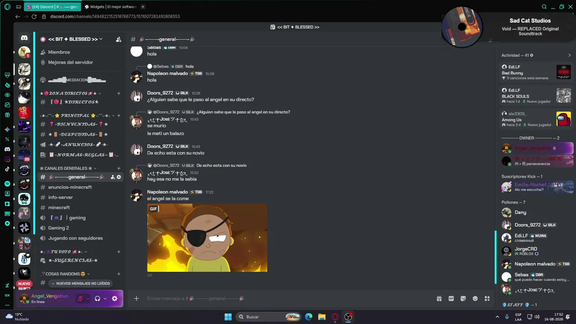576x324 pixels.
Task: Toggle volume icon in system tray
Action: [538, 317]
